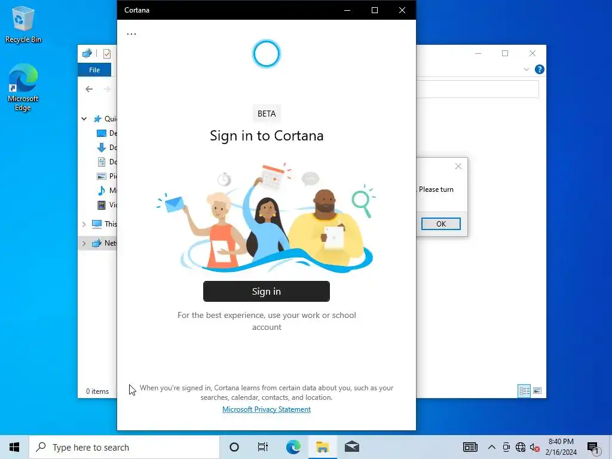The image size is (612, 459).
Task: Click the Quick access star icon
Action: click(97, 119)
